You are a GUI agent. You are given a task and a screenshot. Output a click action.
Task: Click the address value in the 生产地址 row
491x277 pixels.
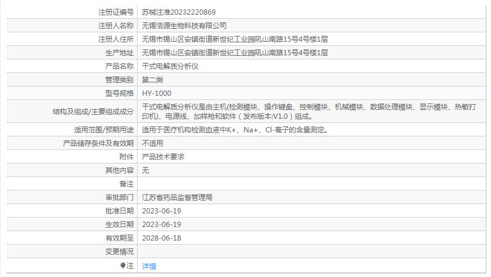tap(235, 53)
